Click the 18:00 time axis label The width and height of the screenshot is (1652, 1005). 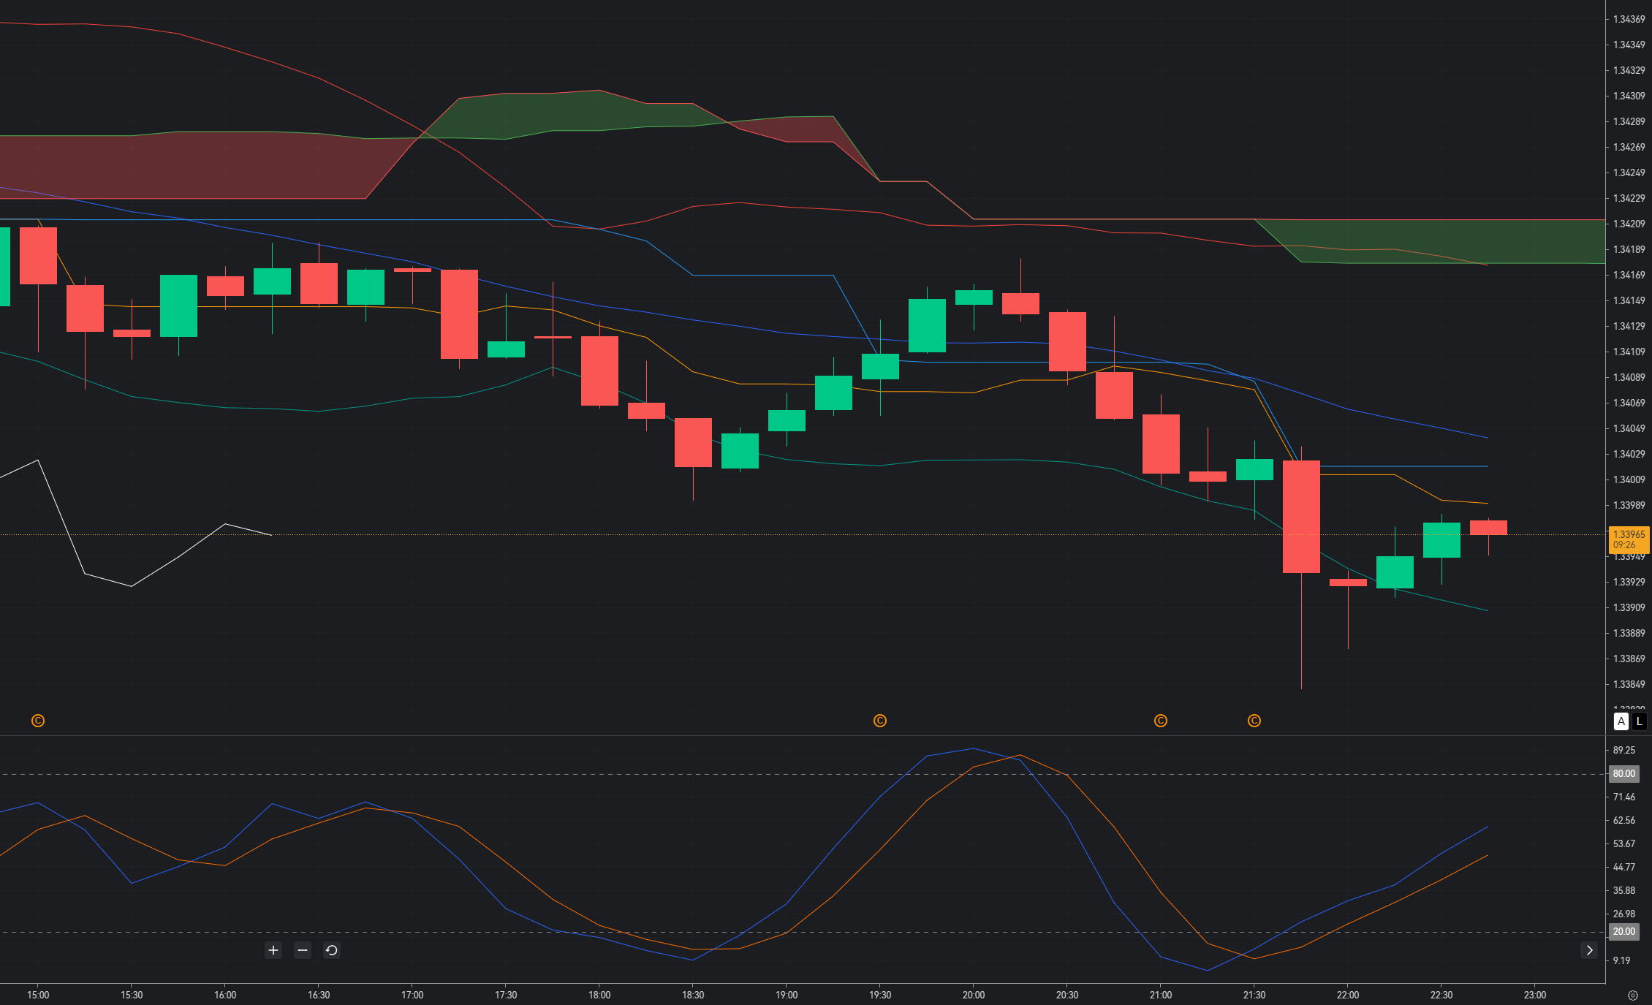[x=599, y=995]
